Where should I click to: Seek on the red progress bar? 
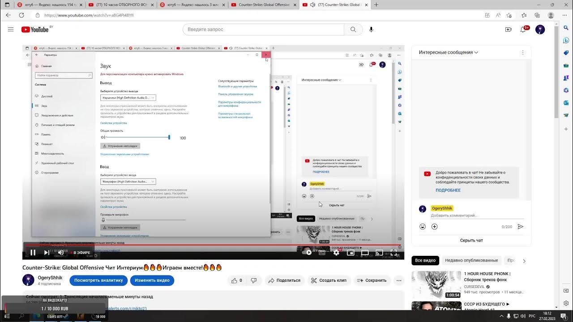(x=213, y=245)
